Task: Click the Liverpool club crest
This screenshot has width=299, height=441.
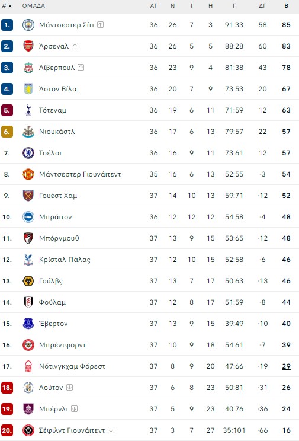Action: 28,68
